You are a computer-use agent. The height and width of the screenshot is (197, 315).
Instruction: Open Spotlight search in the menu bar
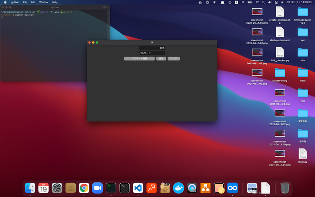(x=263, y=2)
